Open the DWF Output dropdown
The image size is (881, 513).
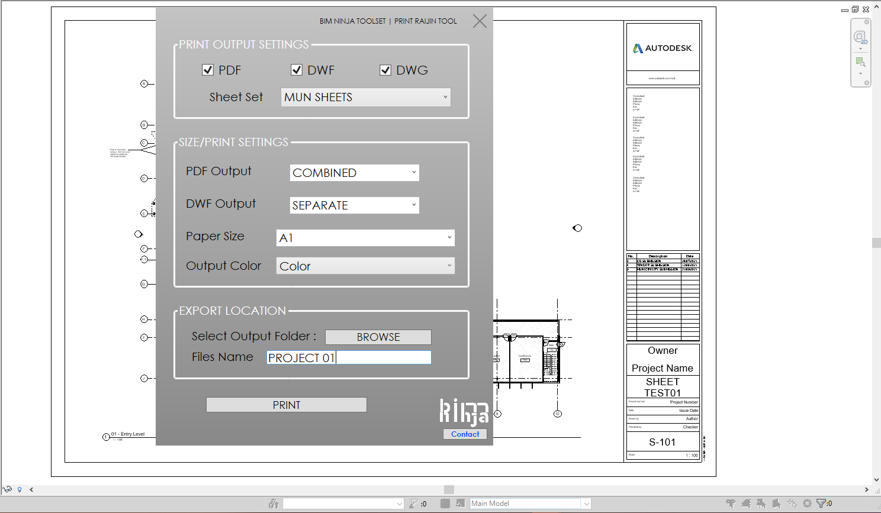(355, 205)
